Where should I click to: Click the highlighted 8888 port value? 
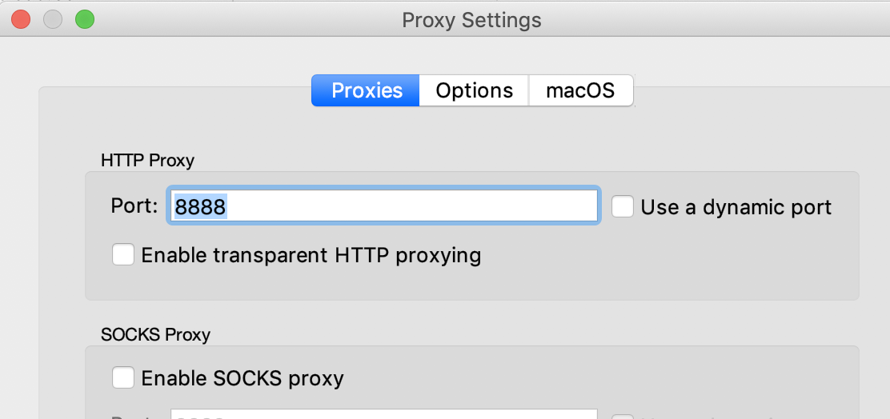tap(201, 207)
